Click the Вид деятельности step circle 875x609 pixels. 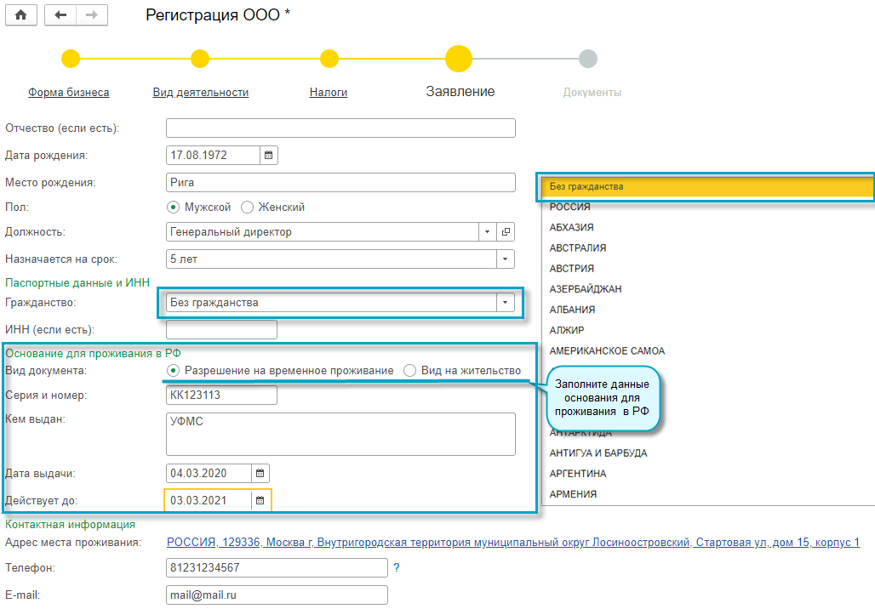[200, 59]
